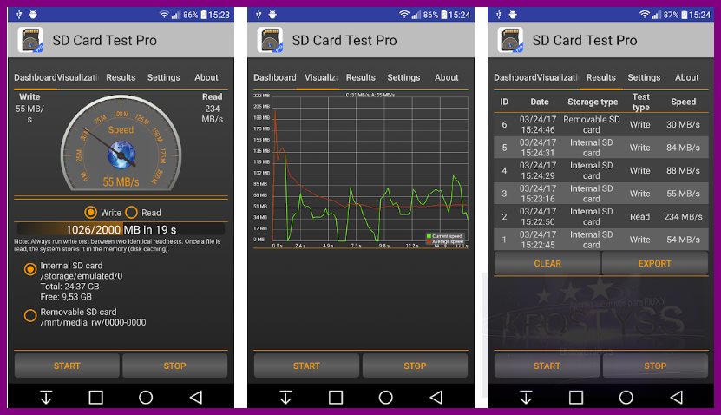Tap Back triangle in middle nav bar
This screenshot has height=415, width=721.
point(436,397)
